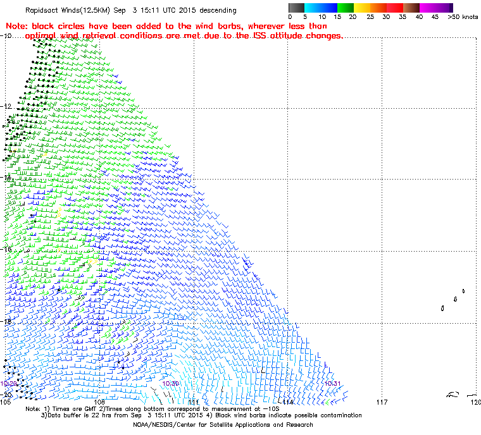
Task: Click the purple '10:29' swath time label
Action: (9, 384)
